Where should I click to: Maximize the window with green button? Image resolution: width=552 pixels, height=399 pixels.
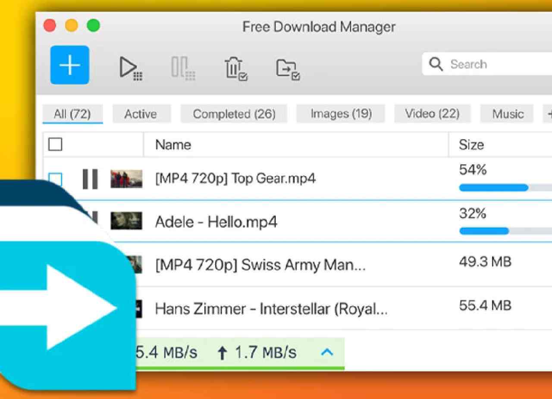coord(93,25)
